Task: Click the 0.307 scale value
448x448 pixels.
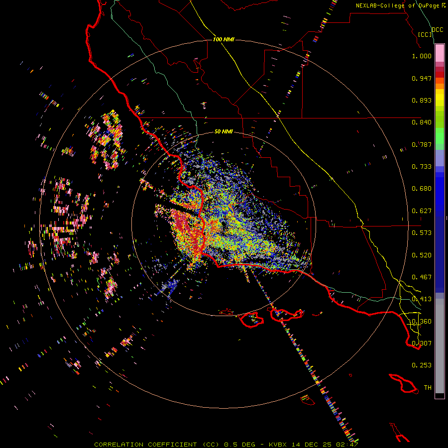Action: [422, 343]
